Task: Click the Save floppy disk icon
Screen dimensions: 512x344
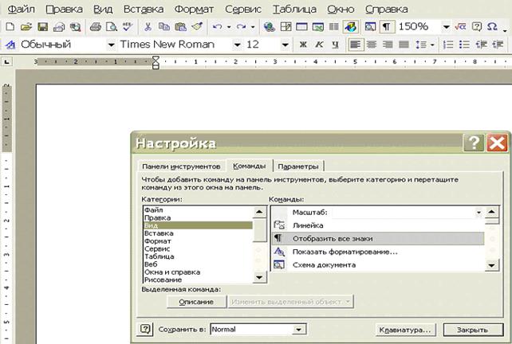Action: click(x=44, y=26)
